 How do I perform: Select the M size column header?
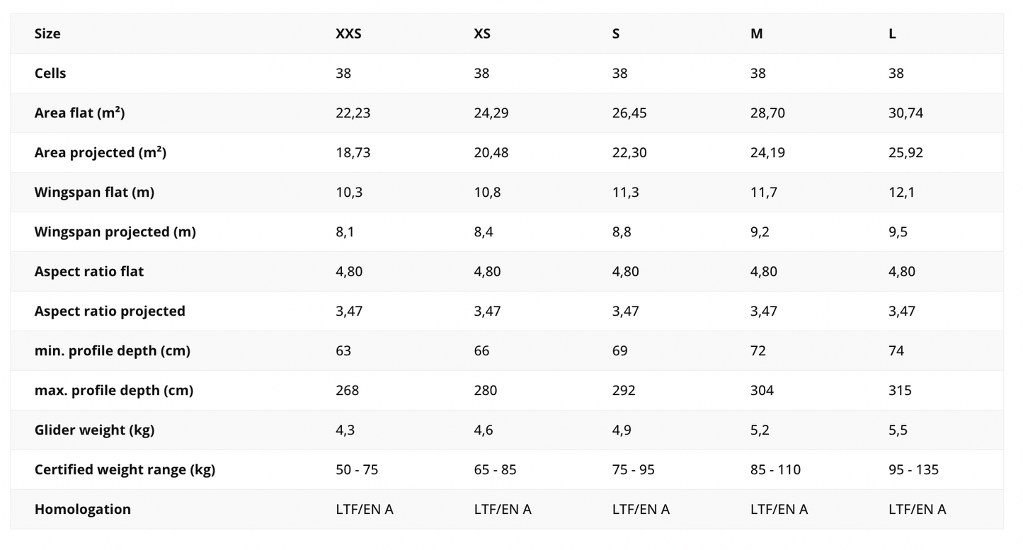(x=757, y=34)
